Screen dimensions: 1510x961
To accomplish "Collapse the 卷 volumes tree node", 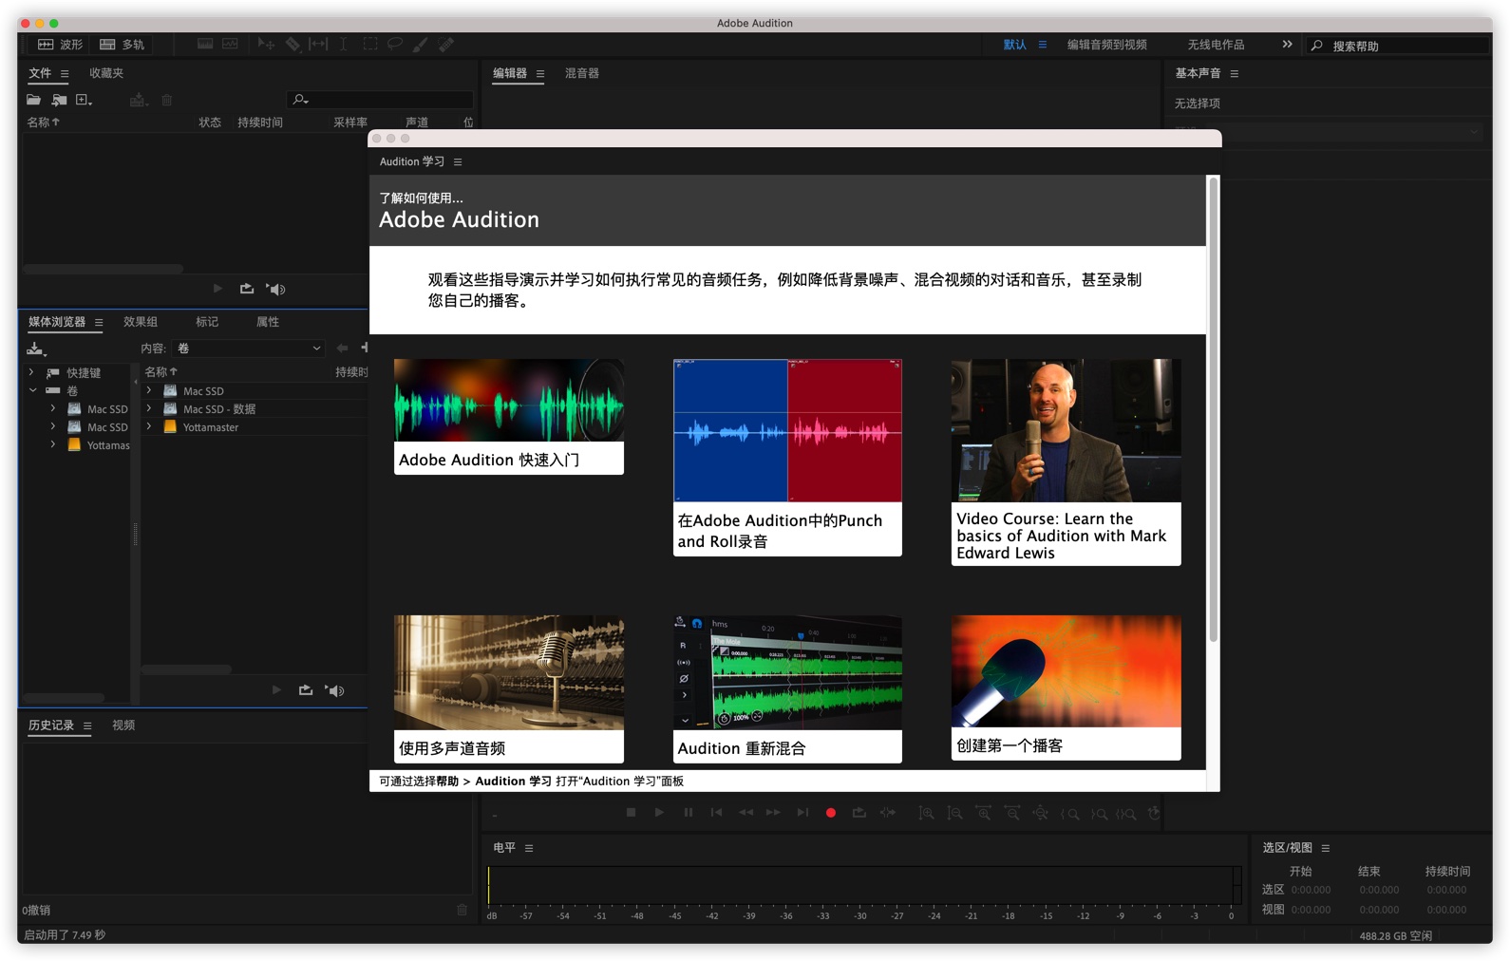I will tap(32, 390).
